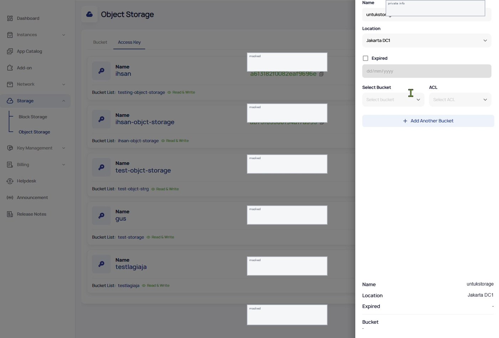Click the testing-object-storage bucket link
499x338 pixels.
142,92
